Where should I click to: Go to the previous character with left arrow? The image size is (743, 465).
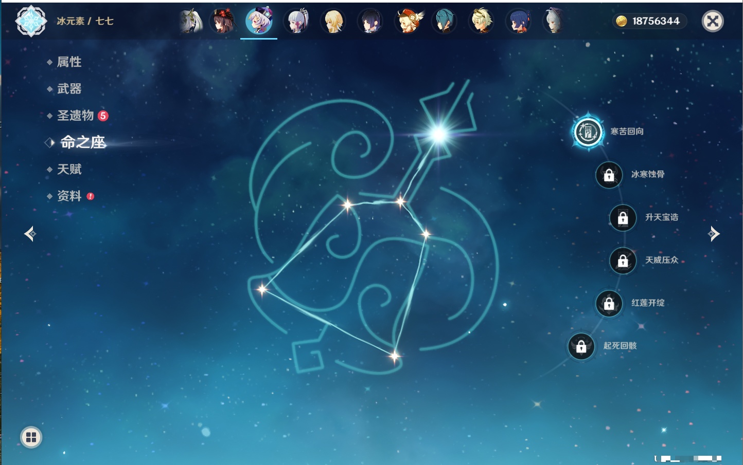point(30,234)
